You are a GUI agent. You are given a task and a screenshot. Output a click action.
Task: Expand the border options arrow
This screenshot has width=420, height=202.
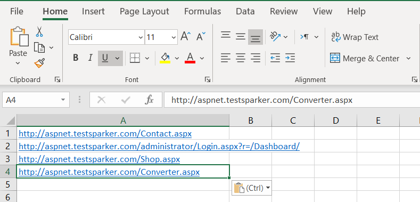pyautogui.click(x=147, y=58)
